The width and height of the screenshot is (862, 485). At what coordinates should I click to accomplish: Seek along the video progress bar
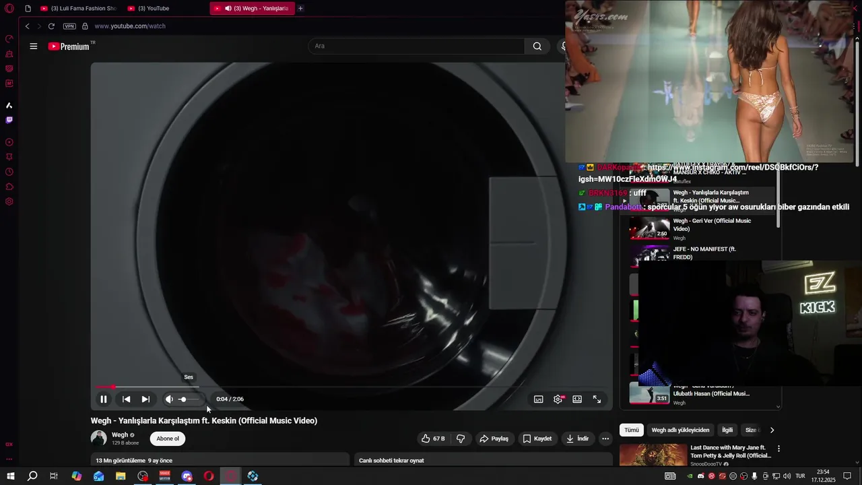[351, 387]
